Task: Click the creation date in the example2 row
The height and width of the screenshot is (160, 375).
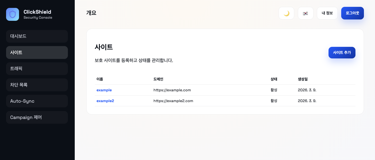Action: tap(307, 101)
